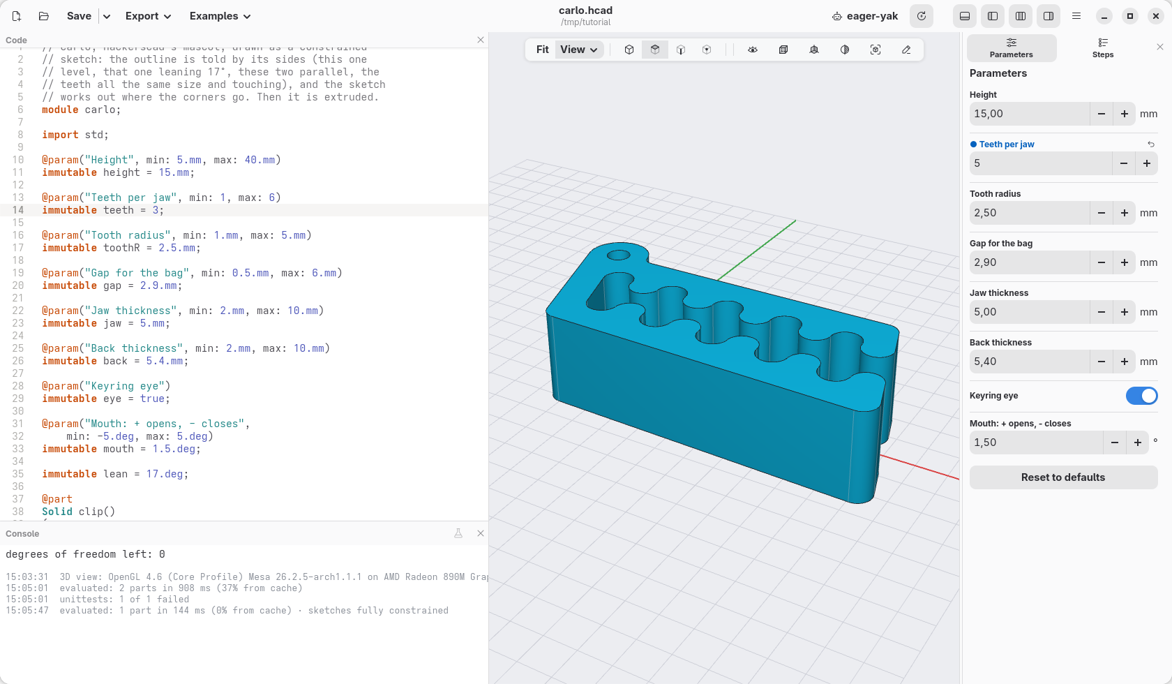Open the Save options dropdown arrow

pyautogui.click(x=107, y=16)
